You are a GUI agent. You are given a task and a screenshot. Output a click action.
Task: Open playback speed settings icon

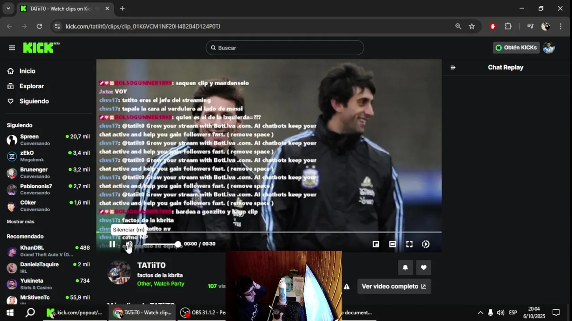coord(426,244)
